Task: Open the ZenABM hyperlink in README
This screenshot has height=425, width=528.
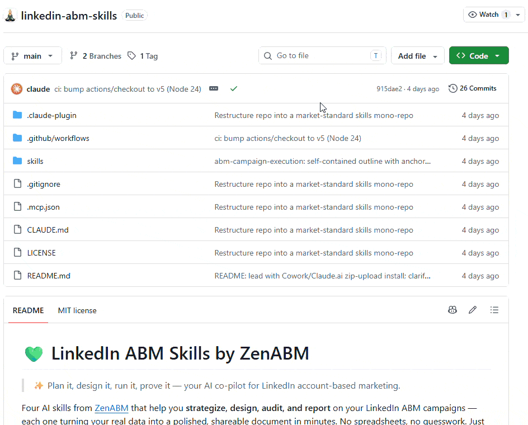Action: [111, 408]
